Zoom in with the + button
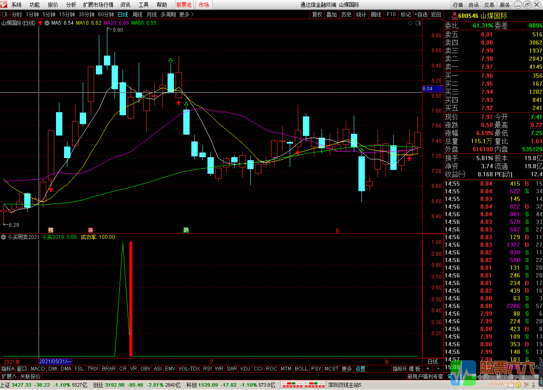This screenshot has height=390, width=543. point(428,369)
